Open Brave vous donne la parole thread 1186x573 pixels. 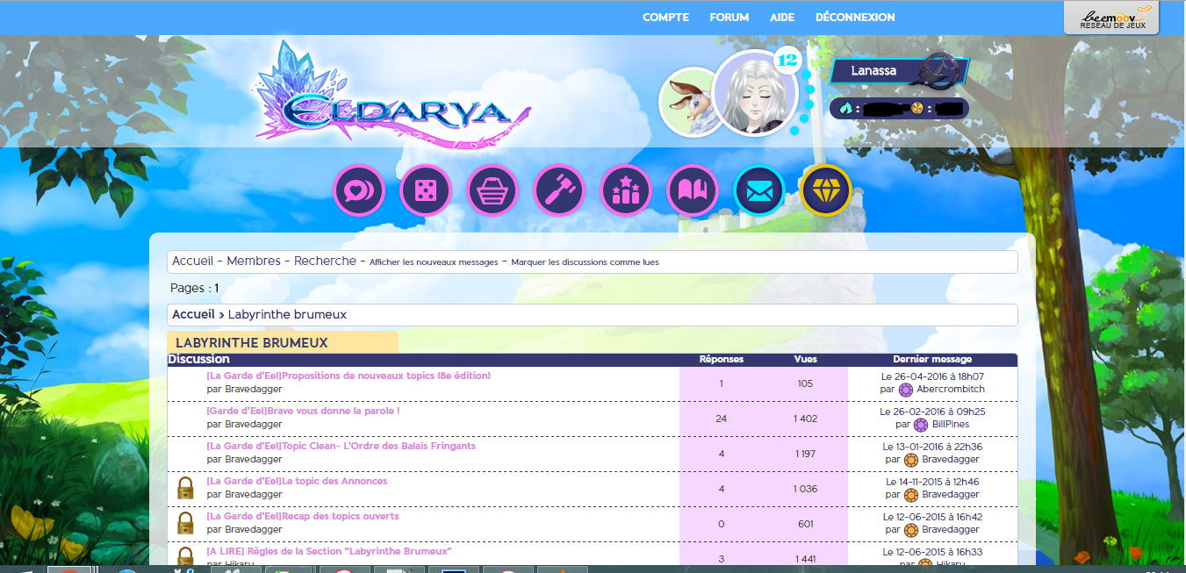(303, 411)
